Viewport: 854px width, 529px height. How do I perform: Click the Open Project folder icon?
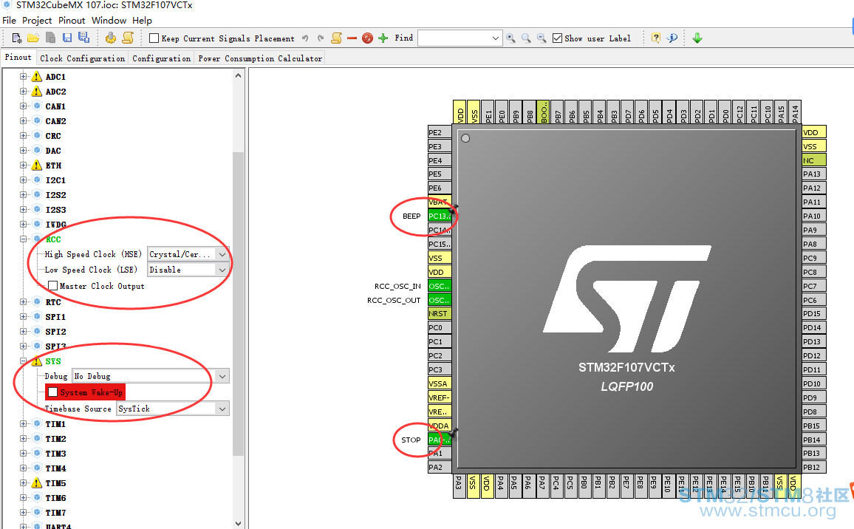(33, 38)
